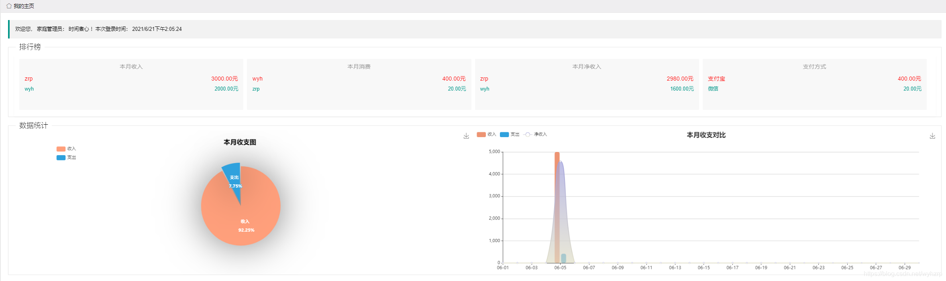Download the 本月收支图 pie chart image
The image size is (946, 281).
(x=466, y=136)
